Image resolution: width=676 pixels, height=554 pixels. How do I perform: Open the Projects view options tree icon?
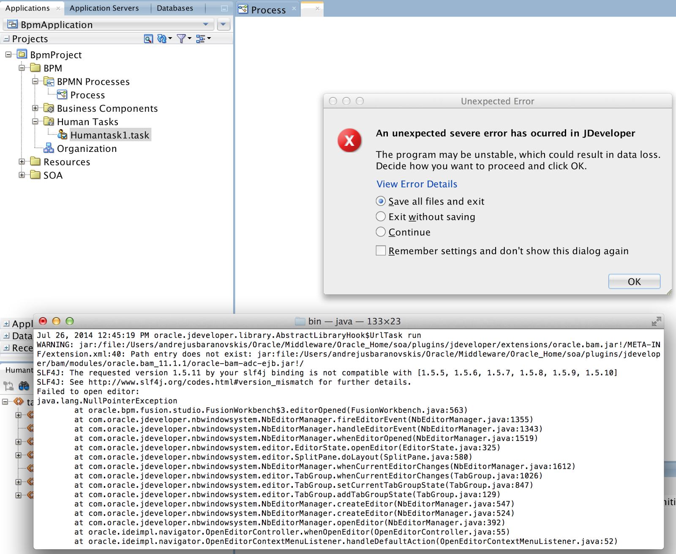[203, 39]
